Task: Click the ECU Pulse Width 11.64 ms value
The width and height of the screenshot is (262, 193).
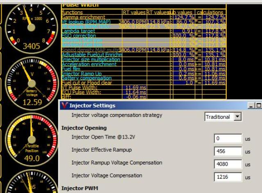Action: [136, 92]
